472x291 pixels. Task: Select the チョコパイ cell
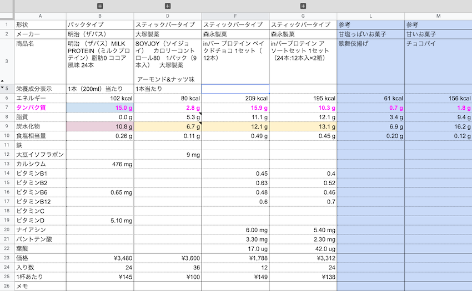(438, 62)
